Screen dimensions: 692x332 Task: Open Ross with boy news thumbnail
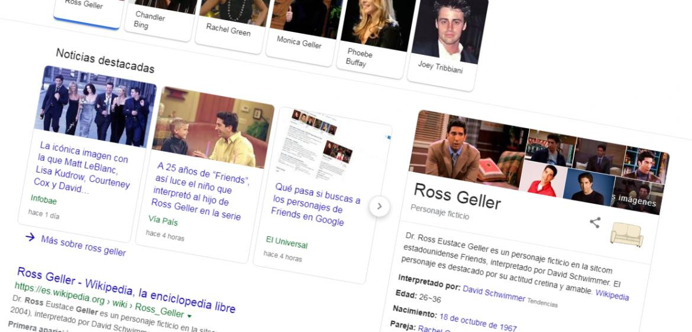tap(212, 127)
